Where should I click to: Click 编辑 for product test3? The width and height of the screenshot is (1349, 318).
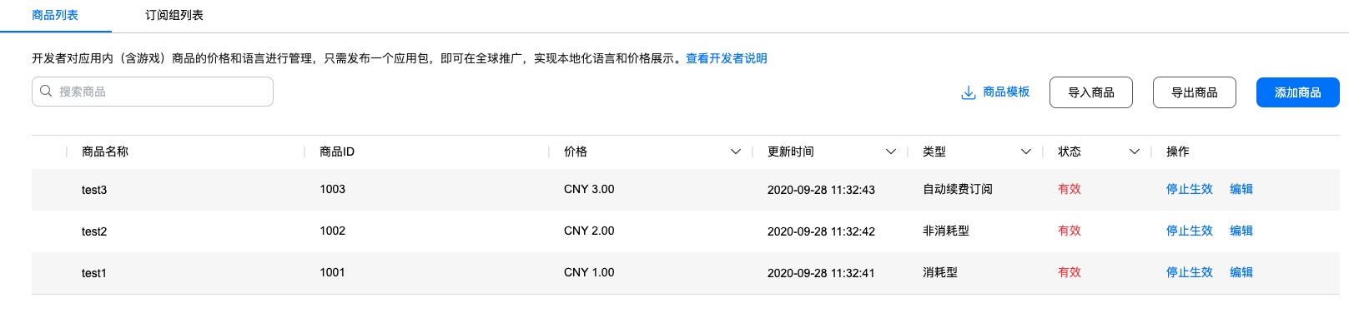point(1241,189)
